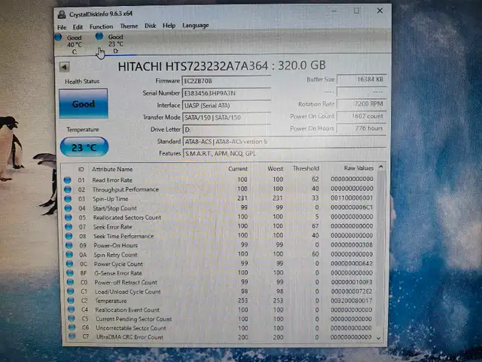
Task: Click the attribute list scroll up arrow
Action: click(381, 167)
